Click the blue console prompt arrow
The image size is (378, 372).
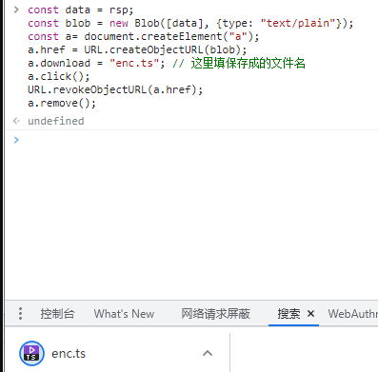tap(16, 140)
